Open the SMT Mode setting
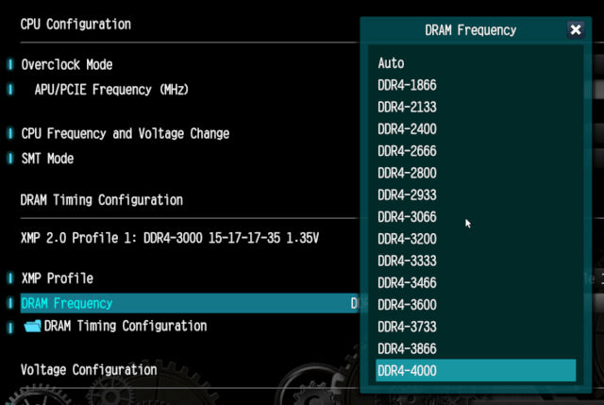 point(47,159)
